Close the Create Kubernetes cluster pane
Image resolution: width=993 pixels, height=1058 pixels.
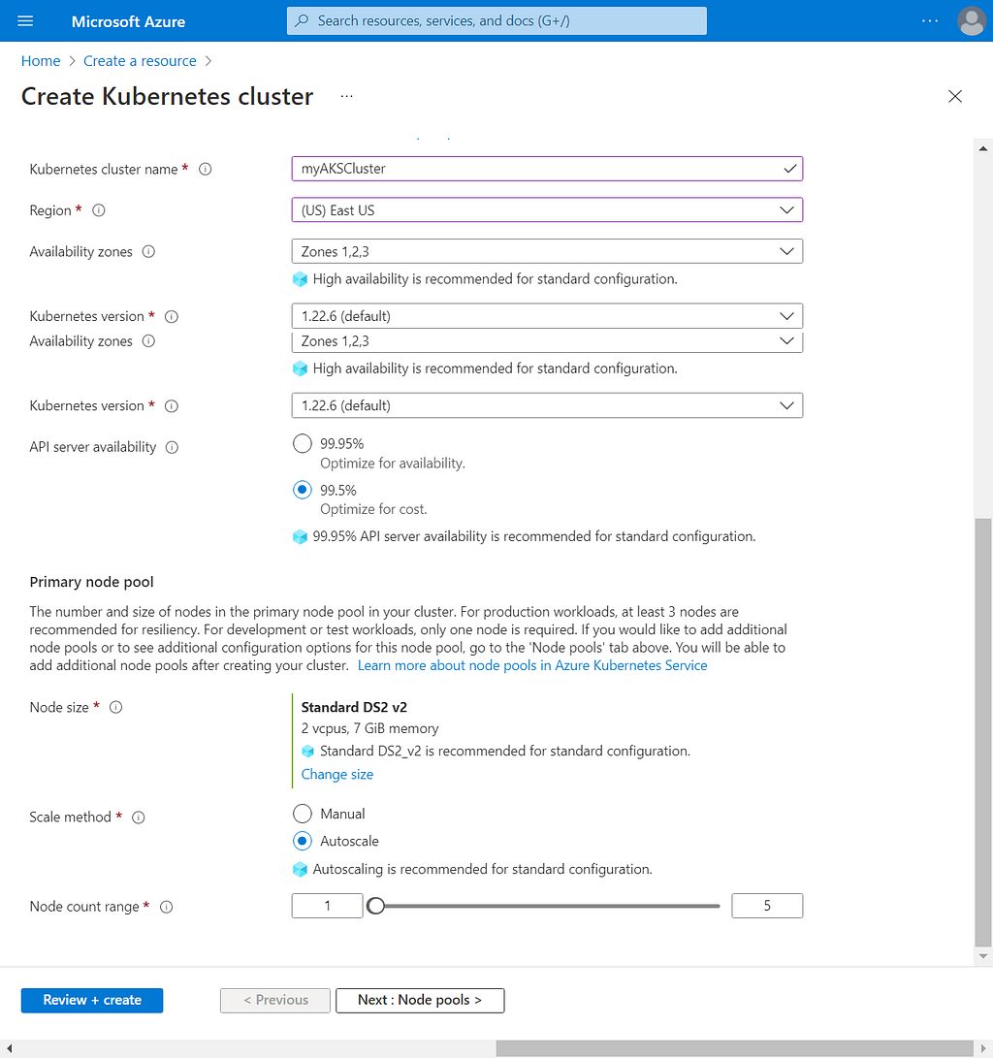click(x=955, y=96)
